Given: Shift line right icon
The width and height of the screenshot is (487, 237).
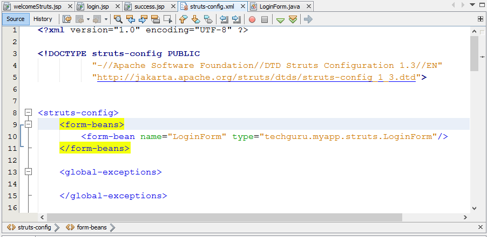Looking at the screenshot, I should [236, 19].
